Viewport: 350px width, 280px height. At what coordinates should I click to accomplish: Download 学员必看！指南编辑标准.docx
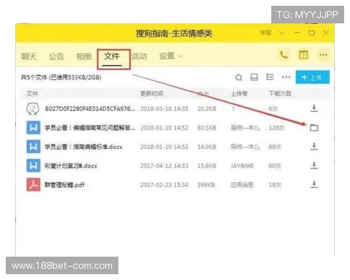pos(314,146)
